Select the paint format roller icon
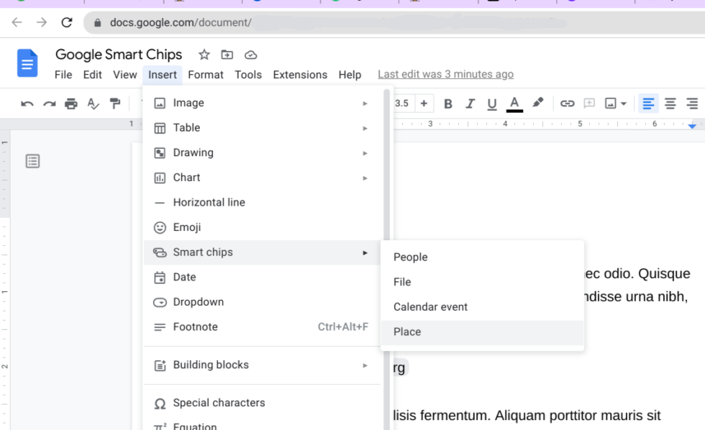 coord(115,104)
